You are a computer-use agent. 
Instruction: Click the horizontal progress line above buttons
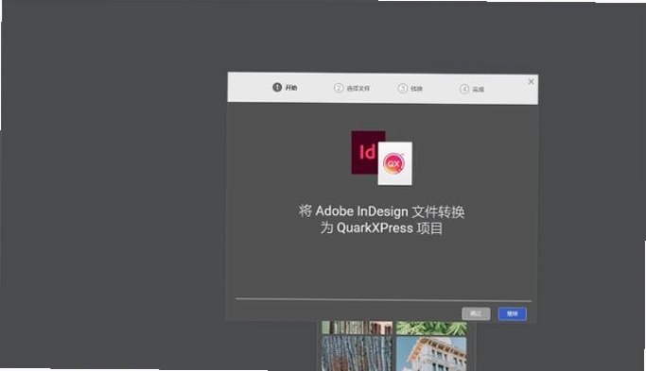pyautogui.click(x=384, y=300)
